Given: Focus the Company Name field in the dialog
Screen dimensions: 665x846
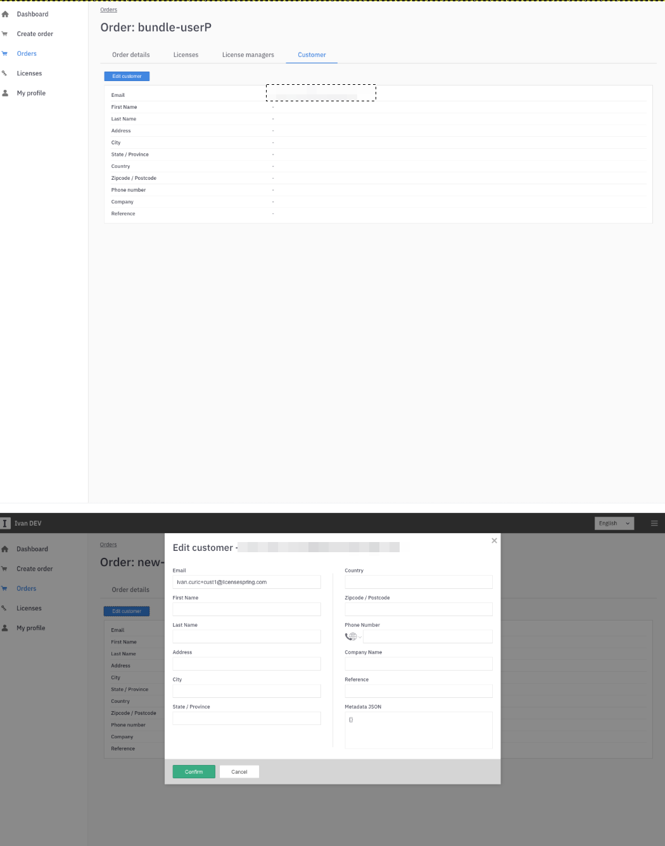Looking at the screenshot, I should click(x=418, y=664).
